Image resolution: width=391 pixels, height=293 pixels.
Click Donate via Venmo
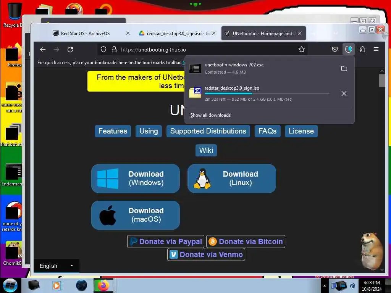pyautogui.click(x=206, y=254)
